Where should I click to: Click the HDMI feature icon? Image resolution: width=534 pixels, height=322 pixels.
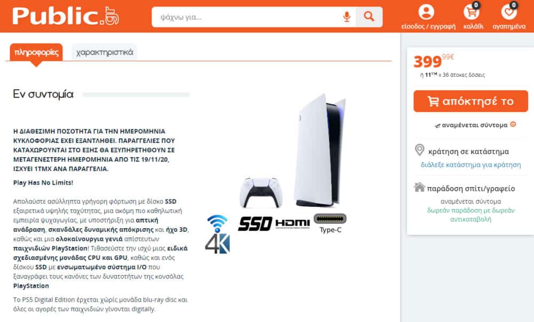tap(293, 223)
